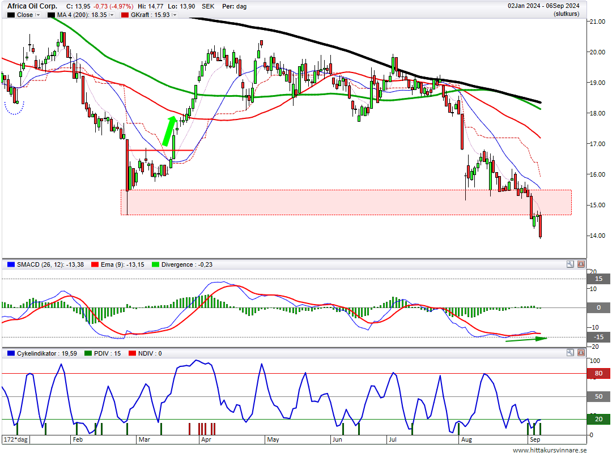Click the black MA 4 color swatch

tap(51, 15)
